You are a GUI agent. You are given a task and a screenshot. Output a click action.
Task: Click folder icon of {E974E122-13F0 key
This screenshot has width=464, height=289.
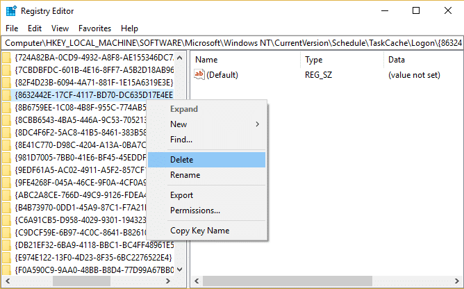coord(6,257)
